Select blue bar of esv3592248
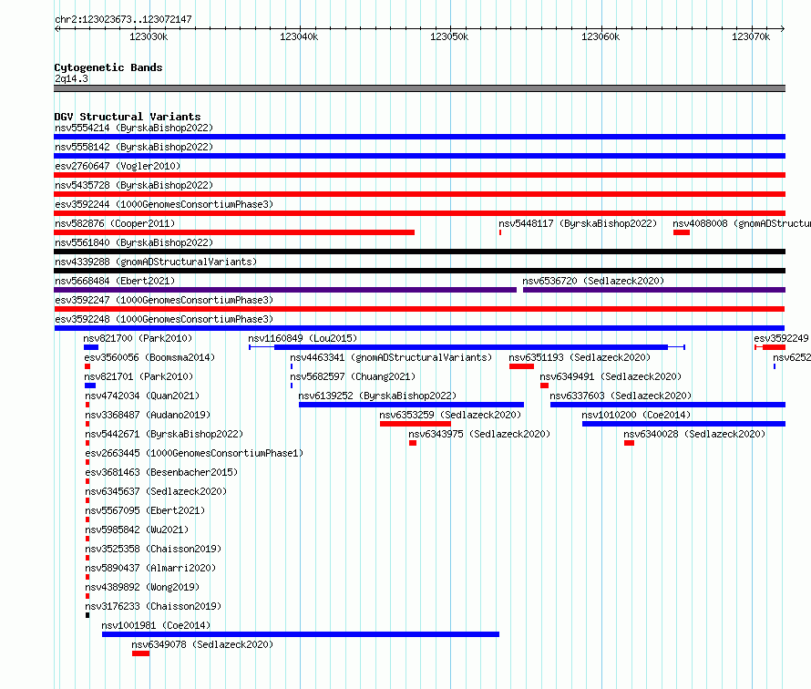This screenshot has width=811, height=689. [419, 328]
